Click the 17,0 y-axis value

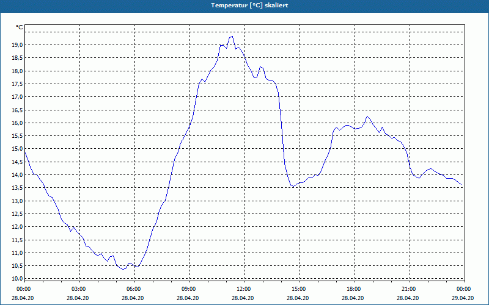17,97
